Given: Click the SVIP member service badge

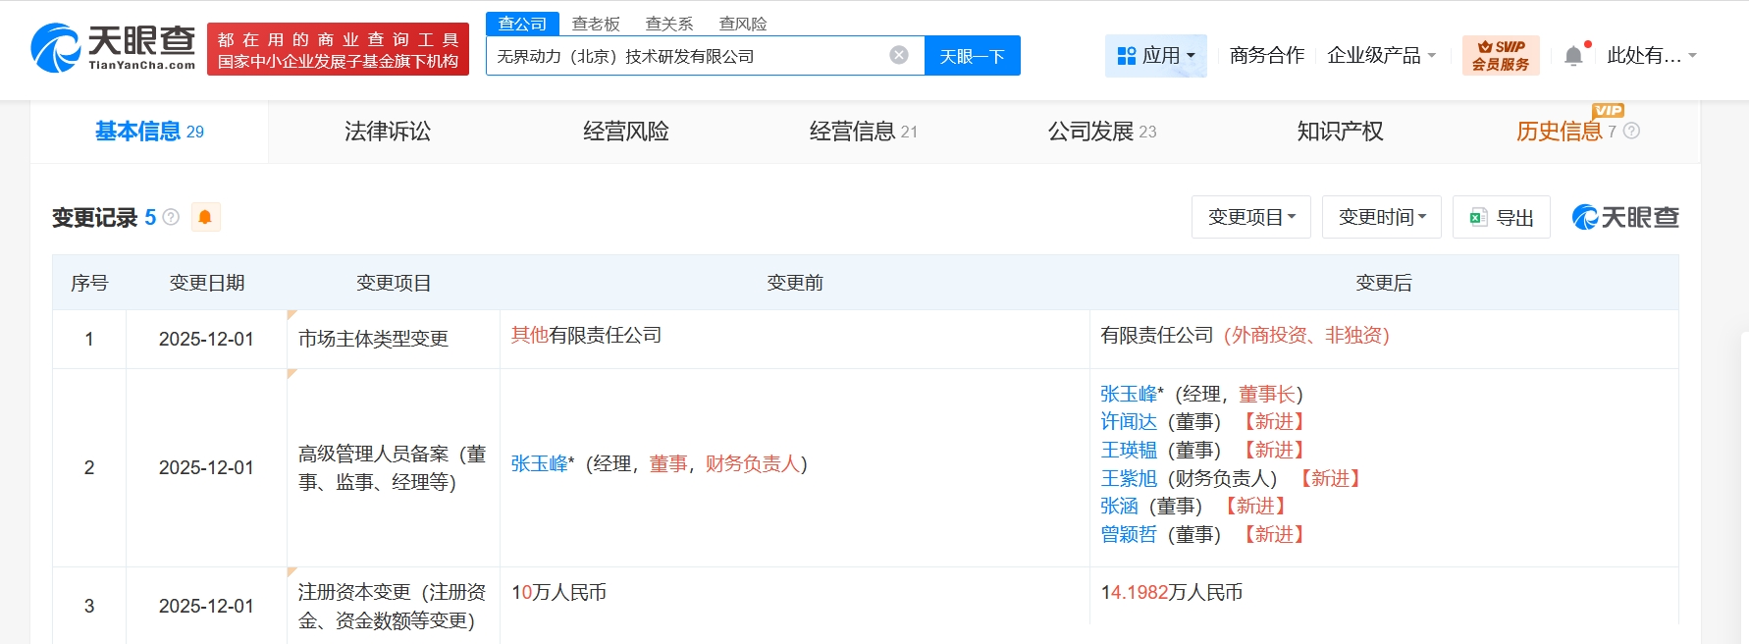Looking at the screenshot, I should pyautogui.click(x=1500, y=55).
